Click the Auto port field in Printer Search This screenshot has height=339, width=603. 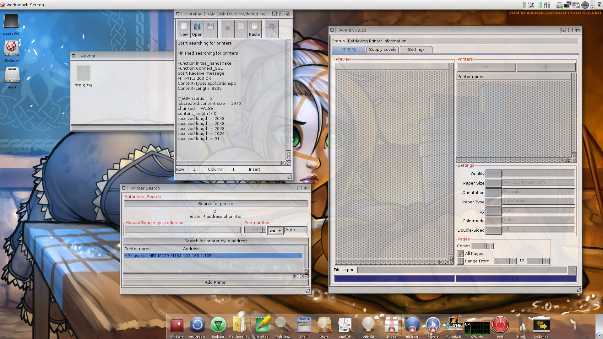(x=295, y=230)
